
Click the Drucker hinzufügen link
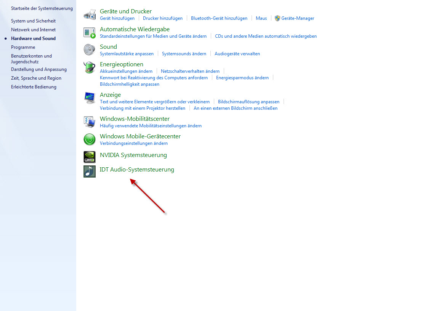tap(162, 18)
